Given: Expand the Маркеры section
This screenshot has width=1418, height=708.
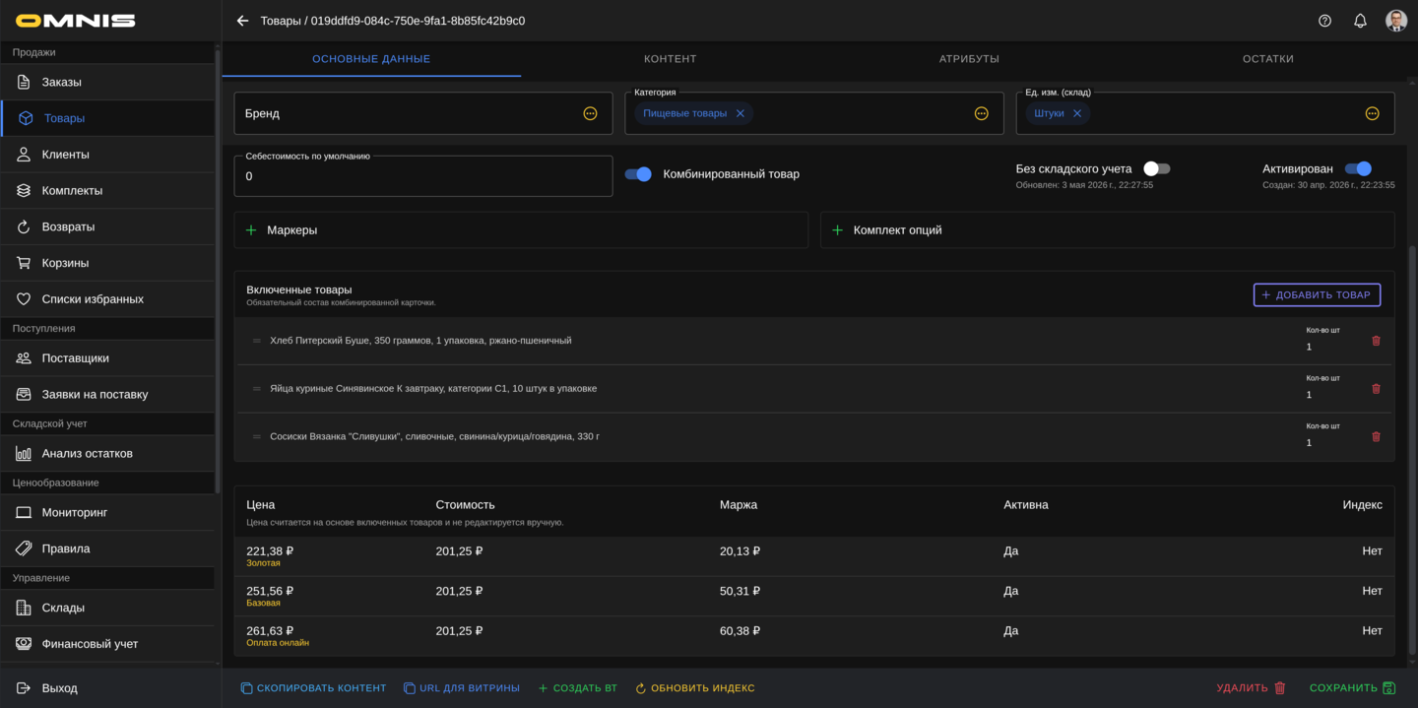Looking at the screenshot, I should (x=521, y=230).
